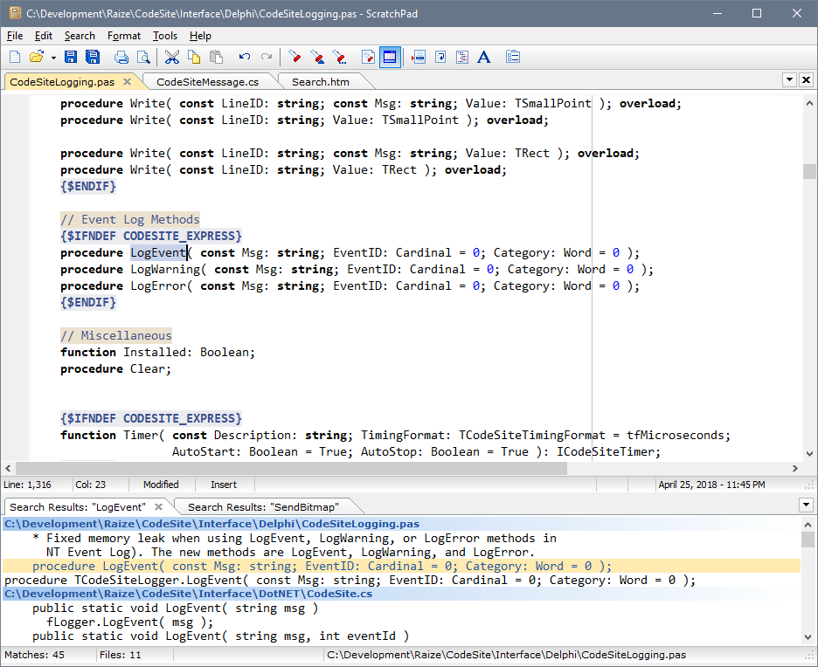The width and height of the screenshot is (818, 667).
Task: Open the Search menu
Action: (x=80, y=36)
